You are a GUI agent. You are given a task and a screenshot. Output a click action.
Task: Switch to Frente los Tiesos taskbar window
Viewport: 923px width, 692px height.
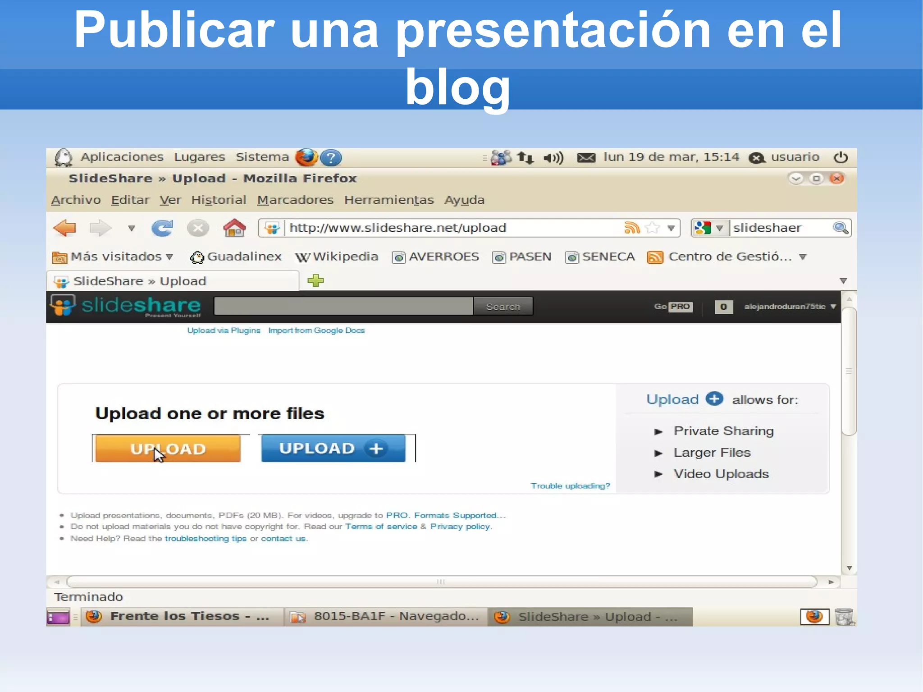182,616
